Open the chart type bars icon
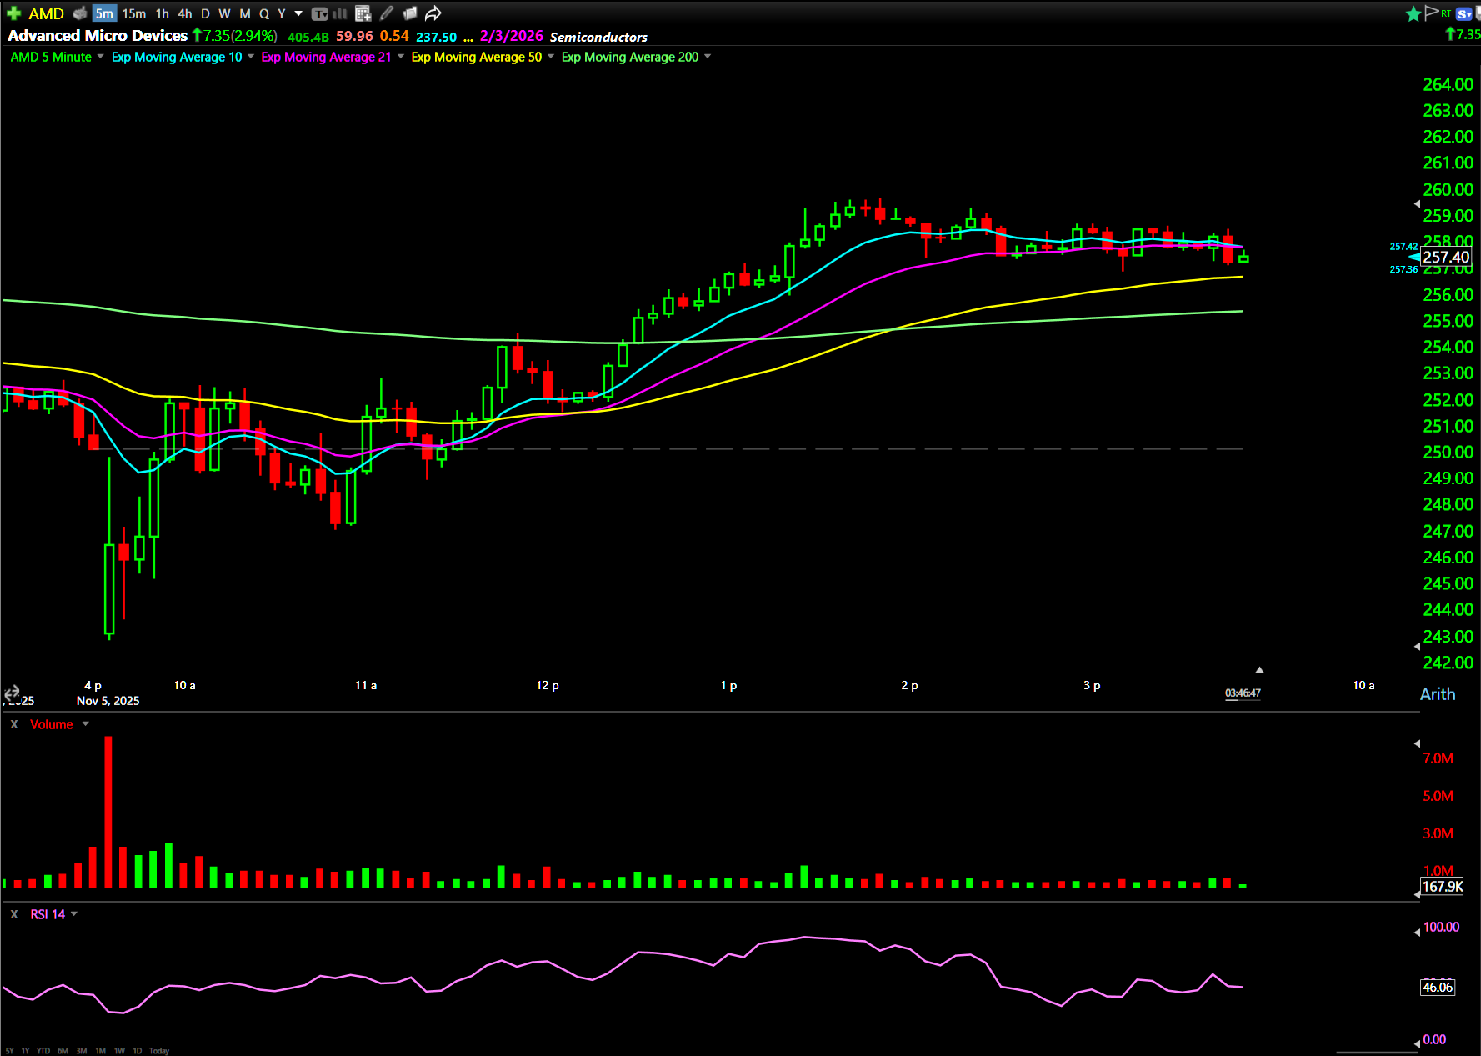 (339, 13)
